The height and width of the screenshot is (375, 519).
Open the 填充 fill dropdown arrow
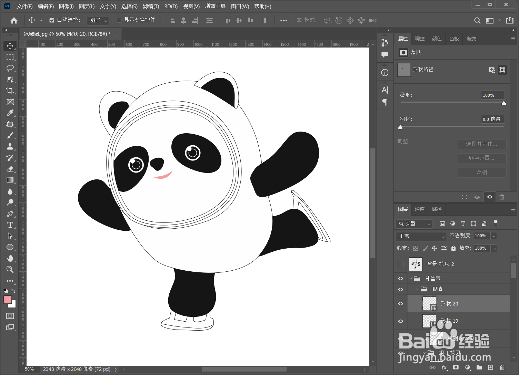(x=494, y=248)
